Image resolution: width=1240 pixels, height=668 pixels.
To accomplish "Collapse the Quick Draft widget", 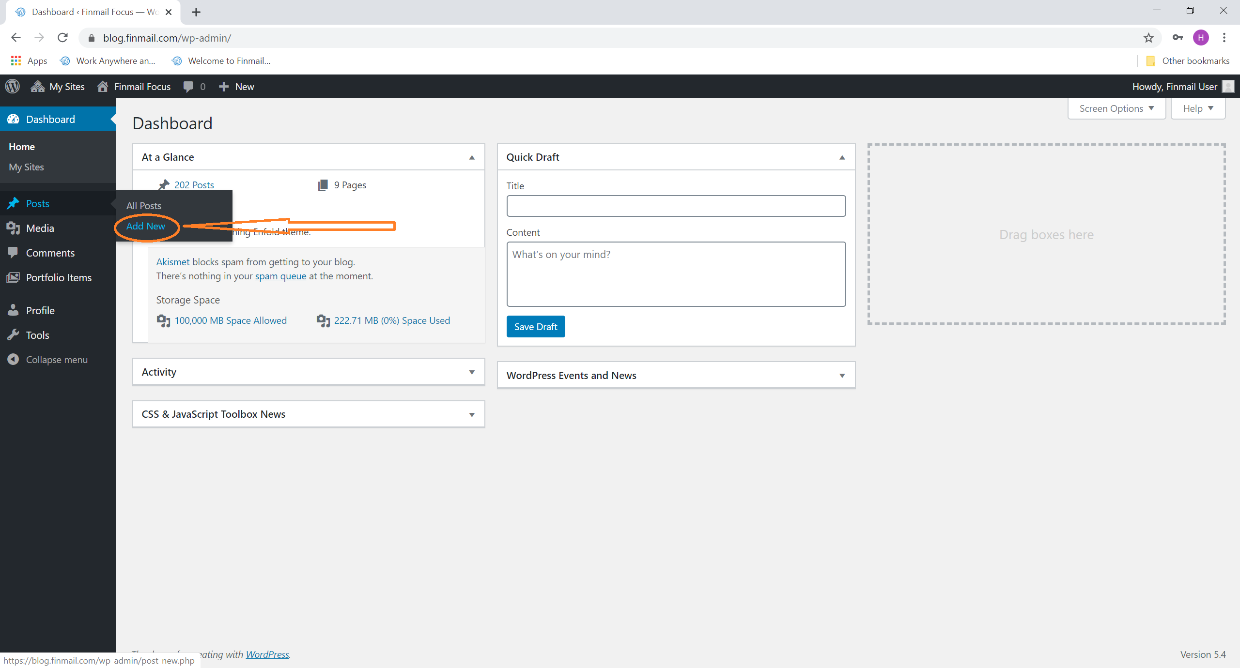I will (842, 157).
